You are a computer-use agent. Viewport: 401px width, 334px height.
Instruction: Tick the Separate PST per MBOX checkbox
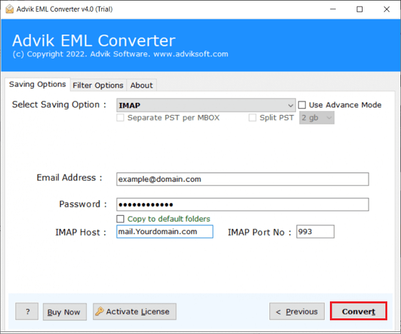tap(120, 117)
